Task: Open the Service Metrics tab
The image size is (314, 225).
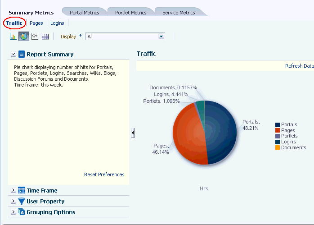Action: coord(179,13)
